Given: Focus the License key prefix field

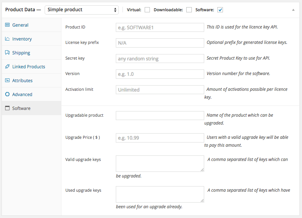Looking at the screenshot, I should tap(160, 43).
